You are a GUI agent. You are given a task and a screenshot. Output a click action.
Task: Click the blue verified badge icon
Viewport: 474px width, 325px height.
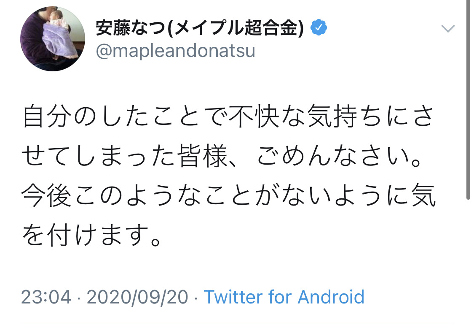point(319,28)
